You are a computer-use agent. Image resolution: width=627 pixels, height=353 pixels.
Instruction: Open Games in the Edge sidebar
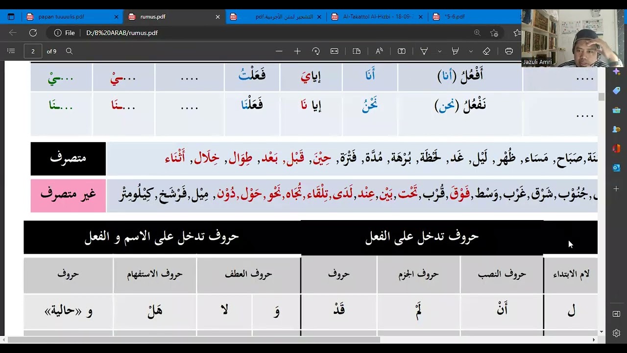[616, 129]
